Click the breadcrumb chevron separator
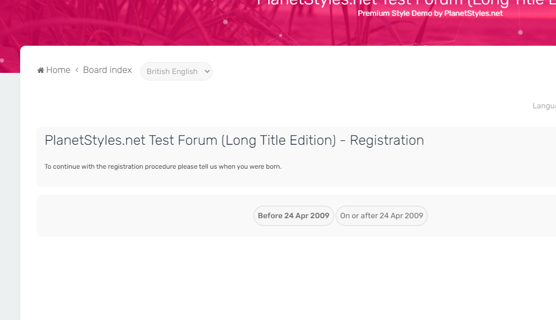This screenshot has width=556, height=320. (77, 70)
